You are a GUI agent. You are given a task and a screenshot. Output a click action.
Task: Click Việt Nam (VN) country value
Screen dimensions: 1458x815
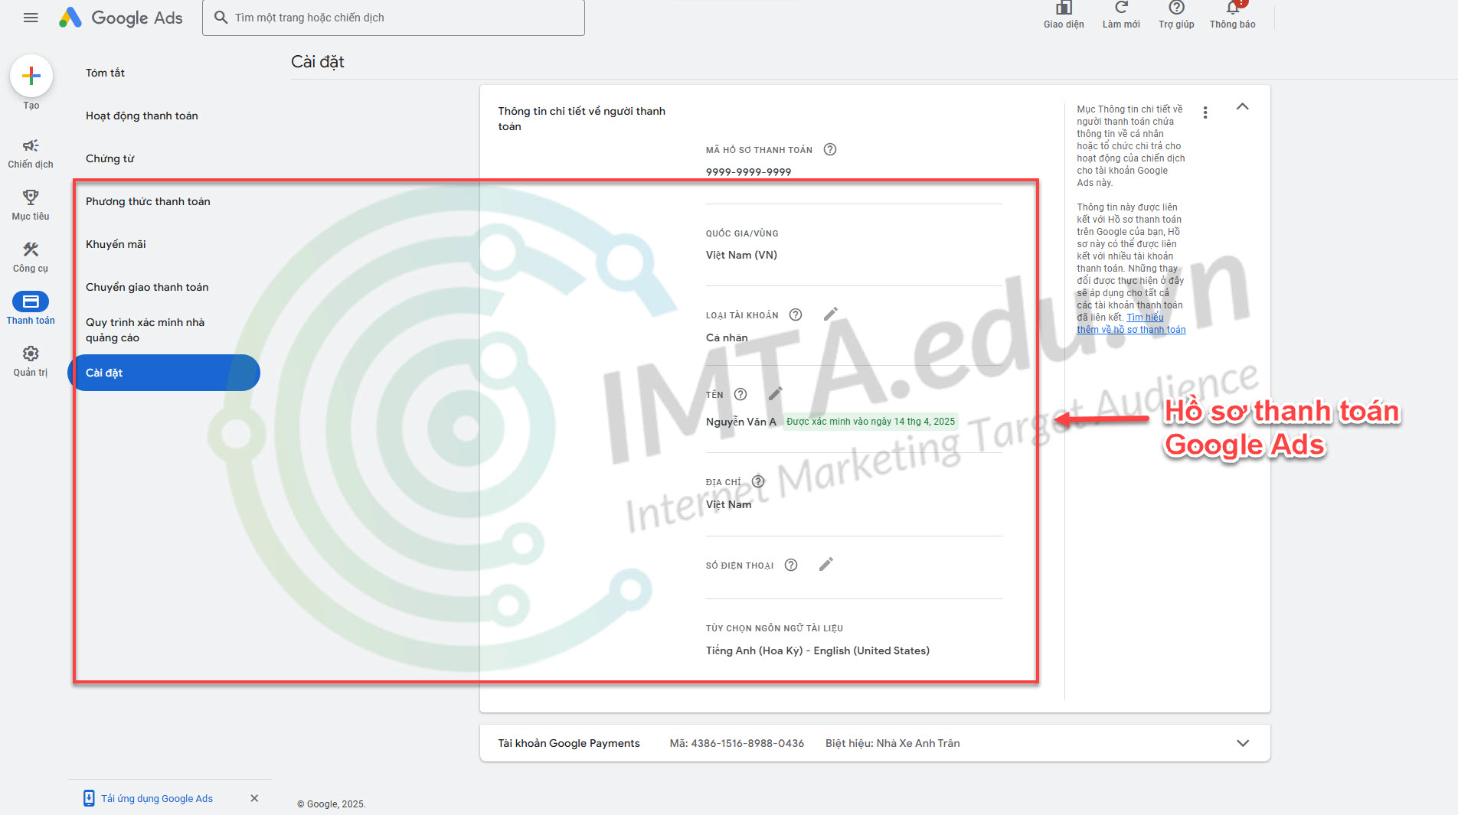coord(741,255)
